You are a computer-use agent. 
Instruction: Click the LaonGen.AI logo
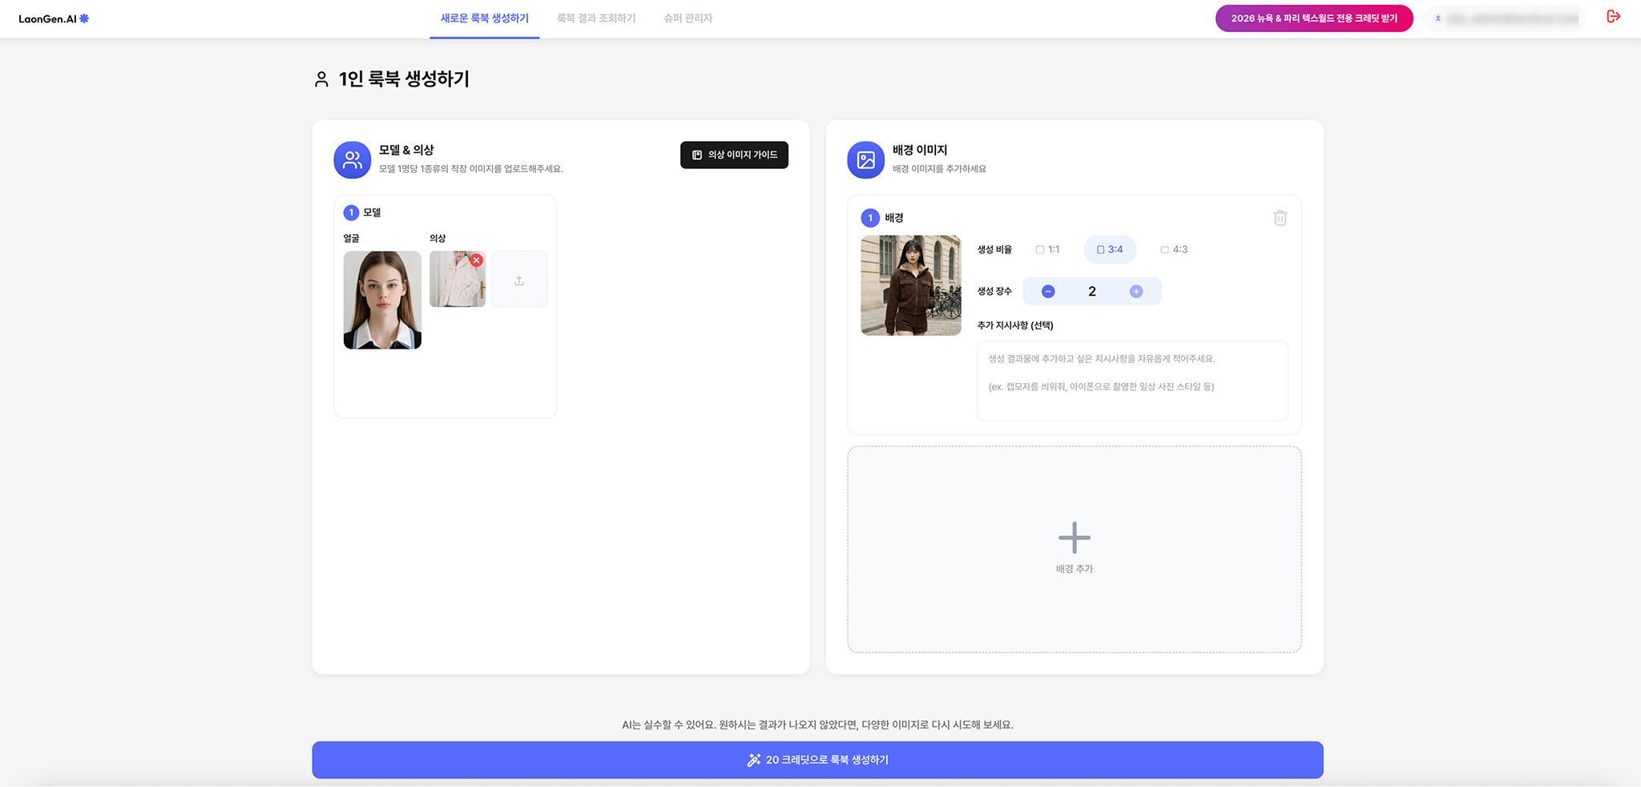54,18
